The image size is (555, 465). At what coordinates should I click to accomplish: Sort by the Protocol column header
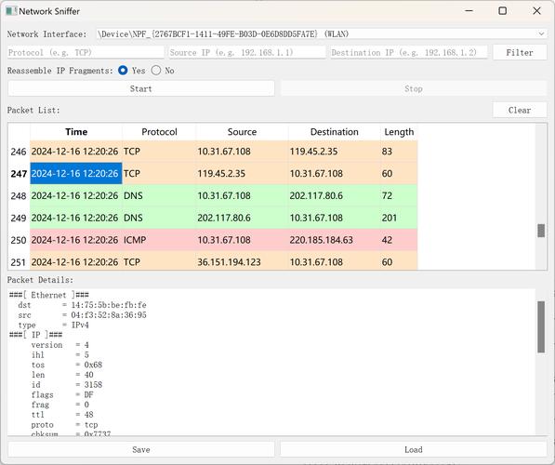pos(159,132)
